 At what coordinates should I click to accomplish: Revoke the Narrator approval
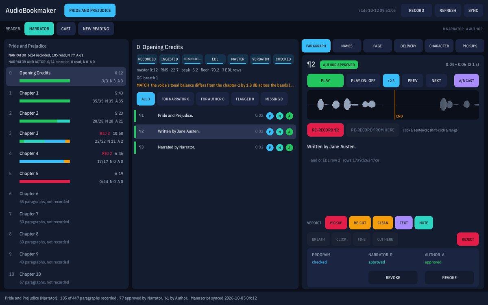click(x=393, y=278)
